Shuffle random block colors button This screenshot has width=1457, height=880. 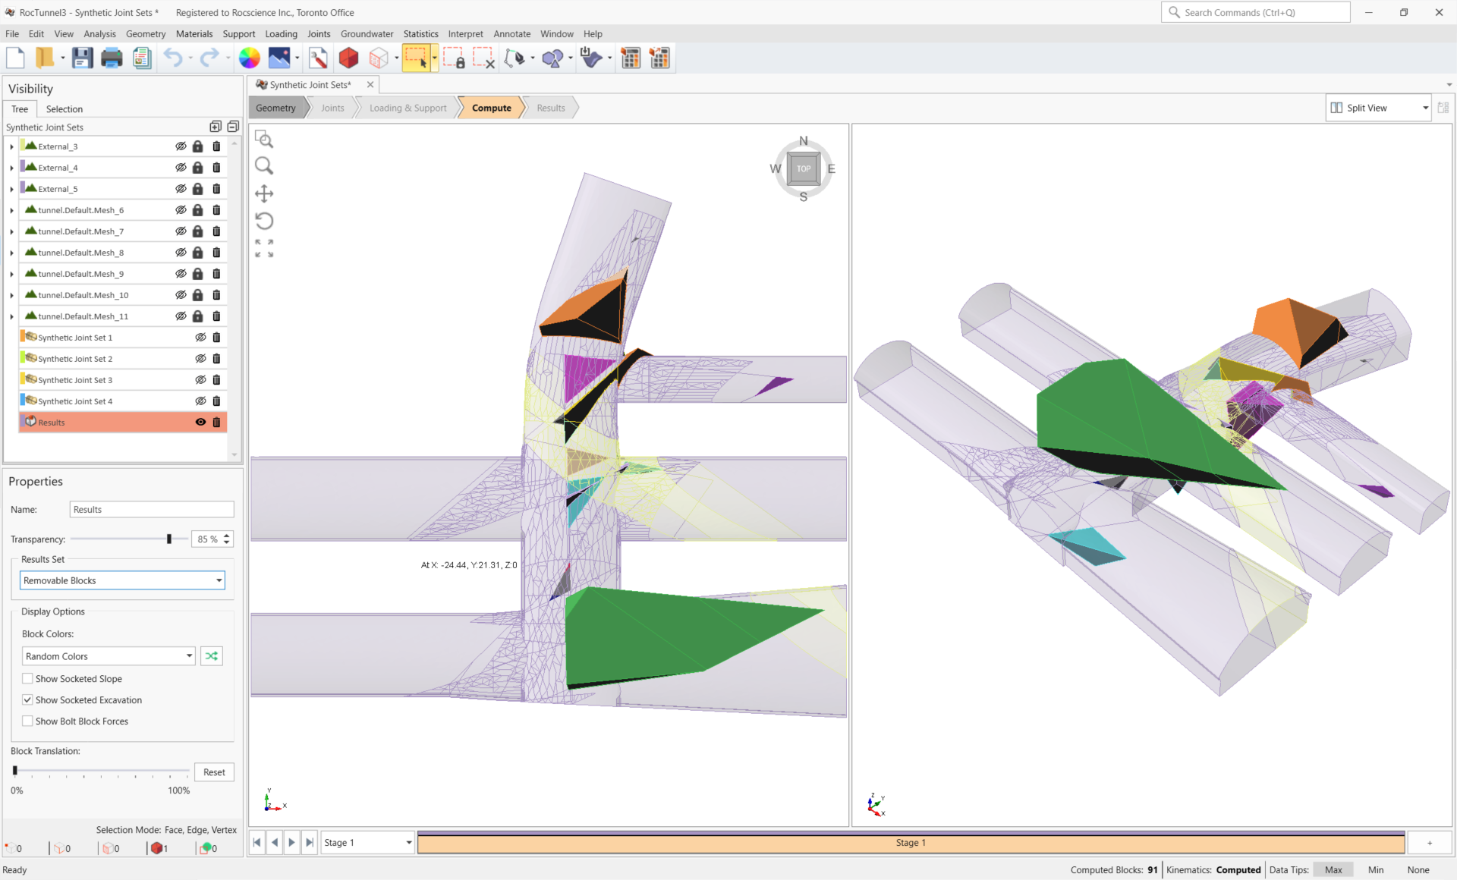[212, 656]
